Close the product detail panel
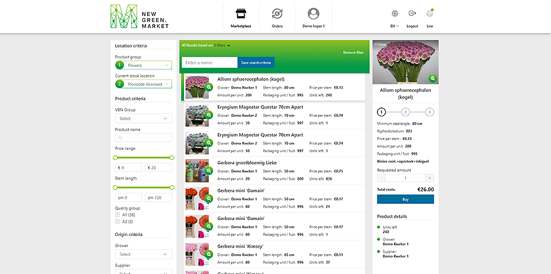551x274 pixels. click(x=380, y=44)
